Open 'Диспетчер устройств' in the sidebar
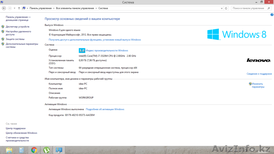 pos(17,26)
